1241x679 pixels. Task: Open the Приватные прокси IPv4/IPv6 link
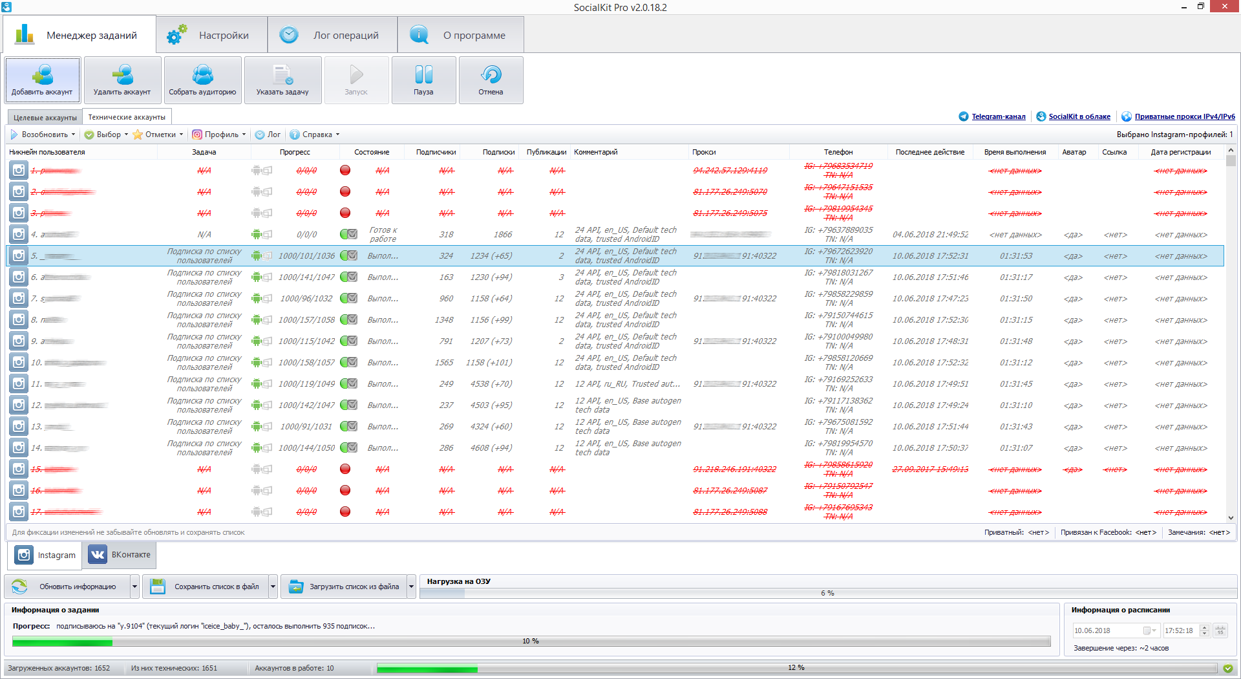(1185, 116)
